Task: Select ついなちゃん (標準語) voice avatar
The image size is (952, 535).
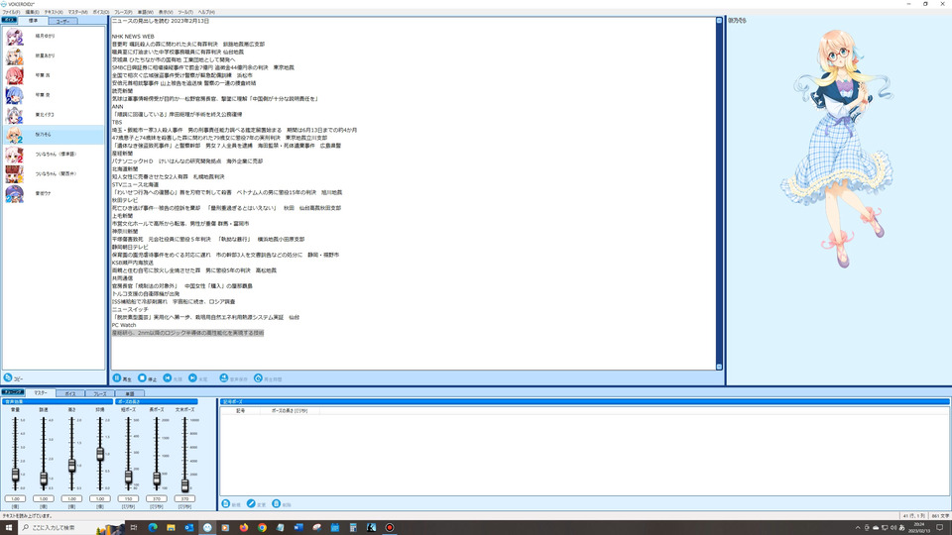Action: [15, 155]
